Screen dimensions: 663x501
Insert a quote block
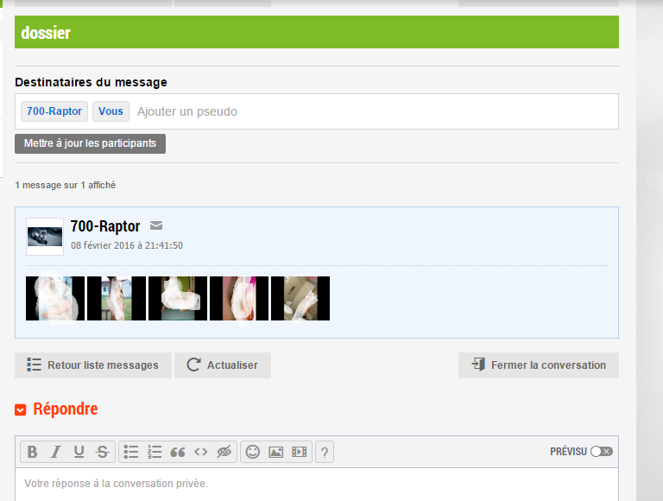point(178,452)
